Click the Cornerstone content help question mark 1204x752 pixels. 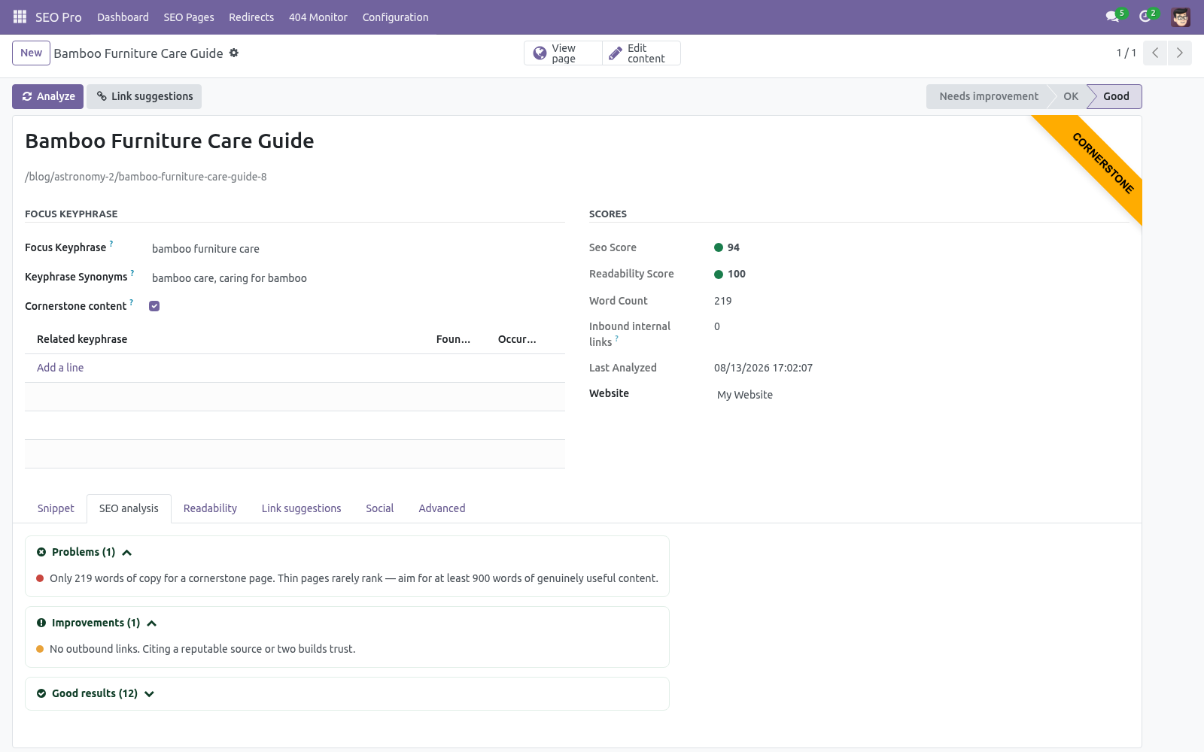click(x=132, y=302)
